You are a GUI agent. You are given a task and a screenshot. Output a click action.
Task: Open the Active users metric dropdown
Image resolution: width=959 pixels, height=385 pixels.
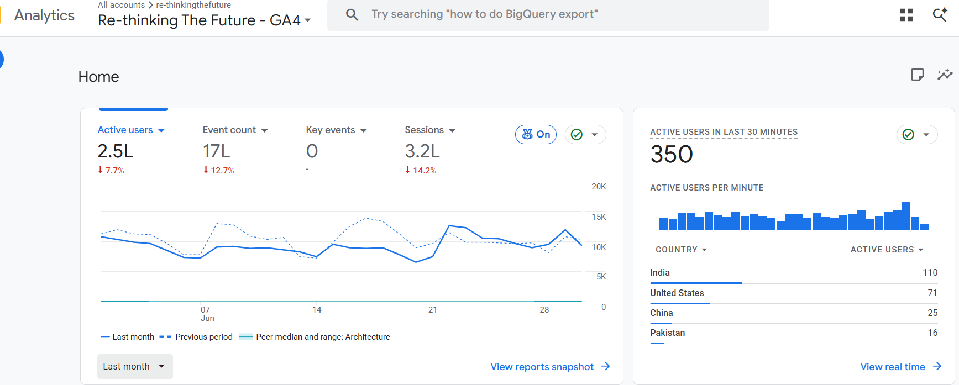point(131,130)
